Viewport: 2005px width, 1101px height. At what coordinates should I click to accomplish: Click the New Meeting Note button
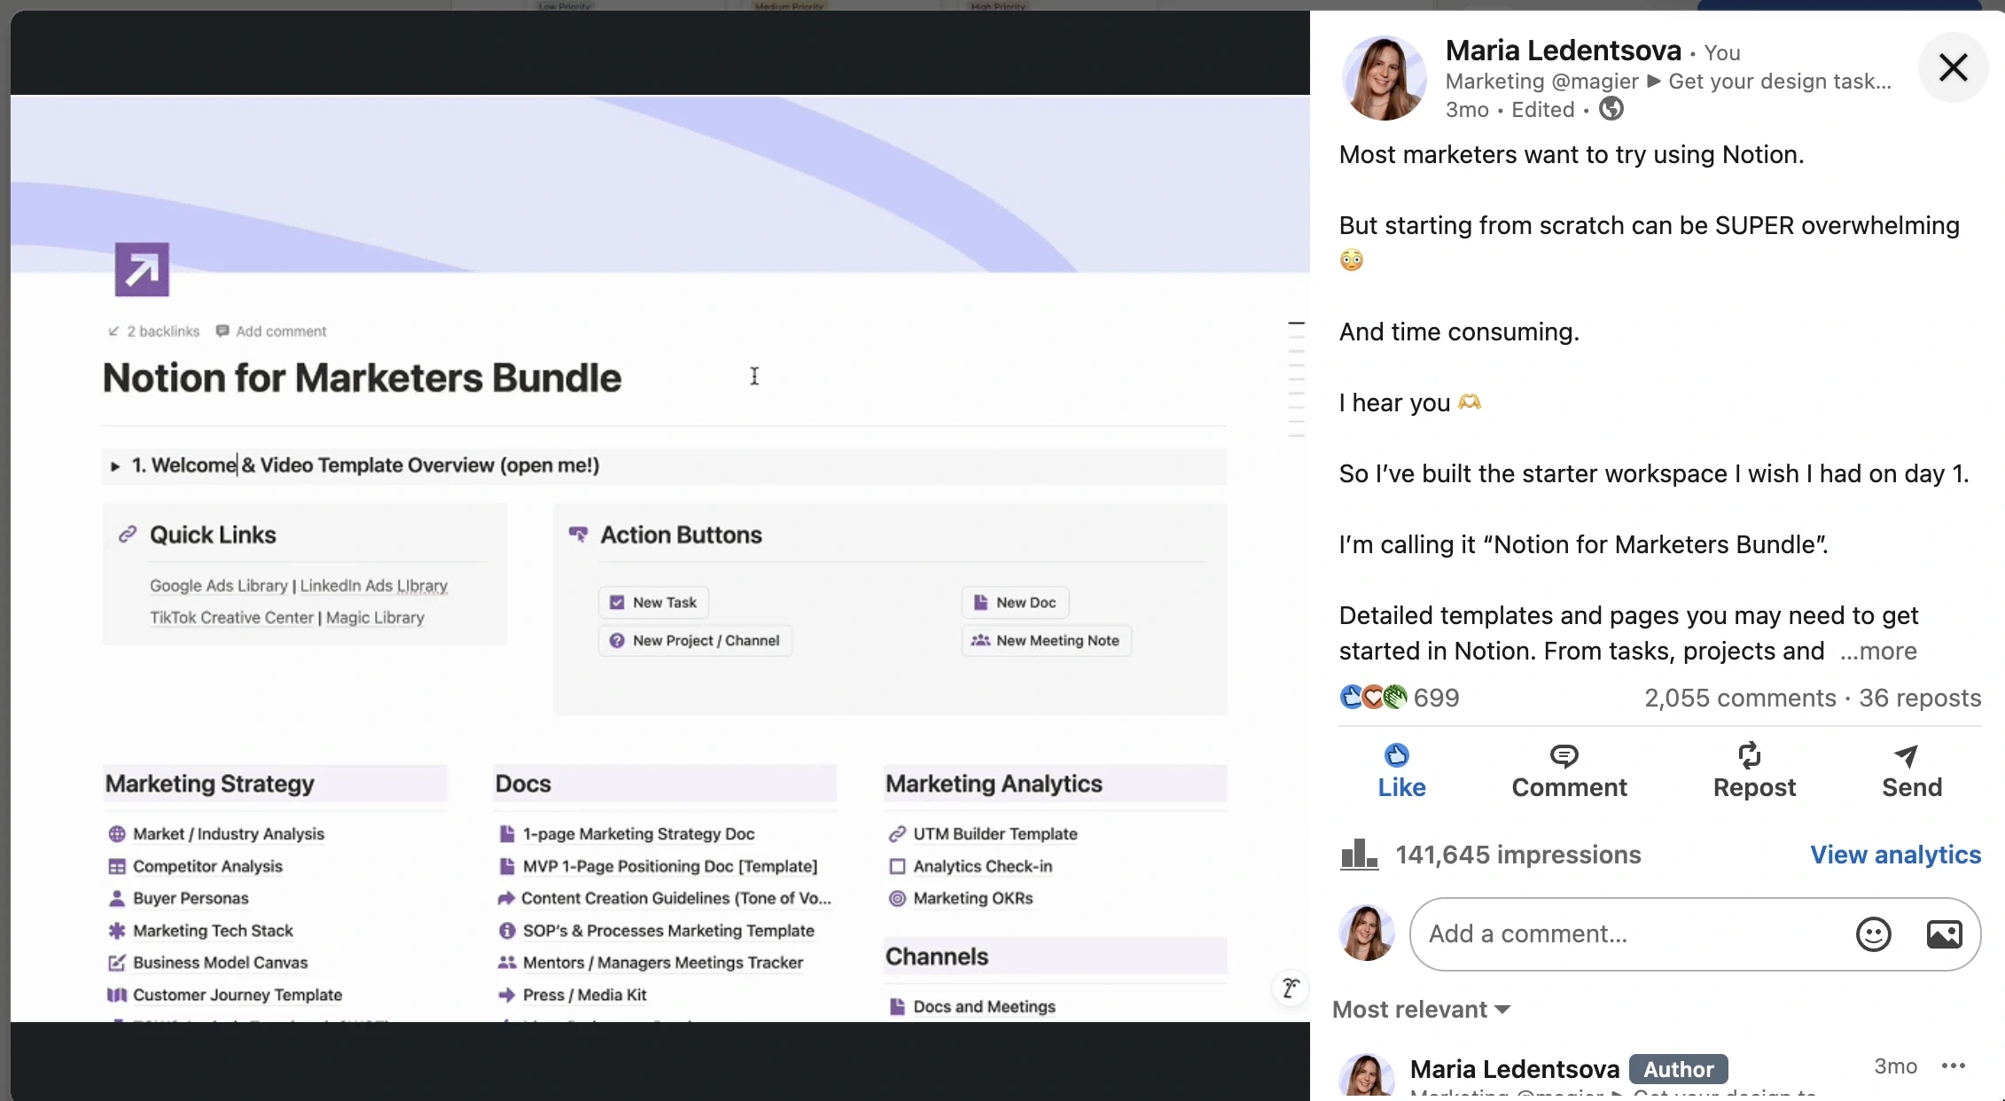[1046, 641]
